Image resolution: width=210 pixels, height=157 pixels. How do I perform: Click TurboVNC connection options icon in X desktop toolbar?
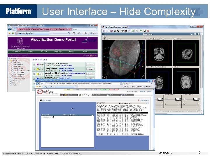click(104, 31)
